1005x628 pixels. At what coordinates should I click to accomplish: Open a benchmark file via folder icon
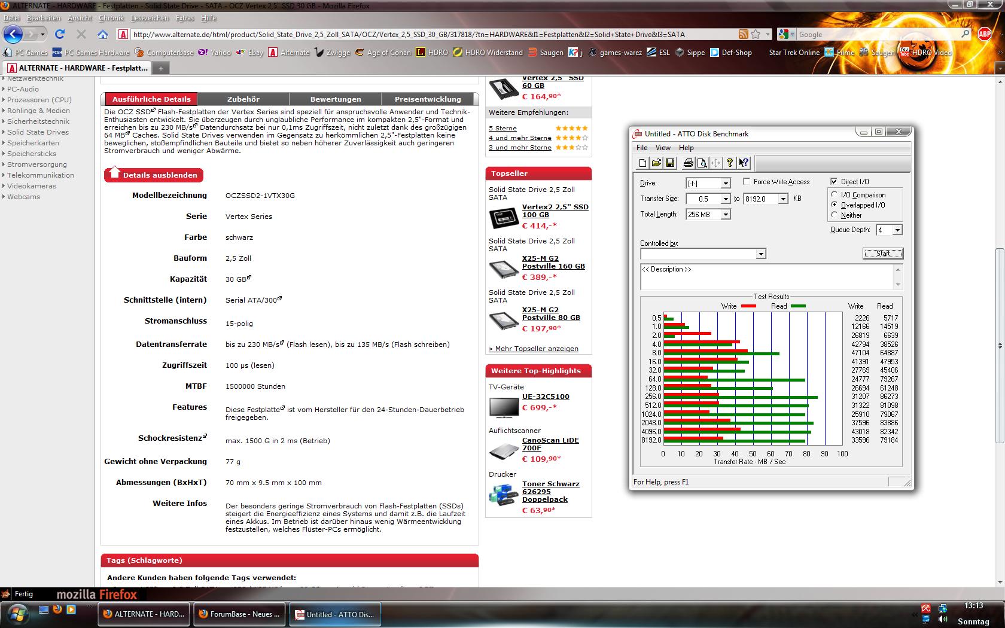point(656,163)
